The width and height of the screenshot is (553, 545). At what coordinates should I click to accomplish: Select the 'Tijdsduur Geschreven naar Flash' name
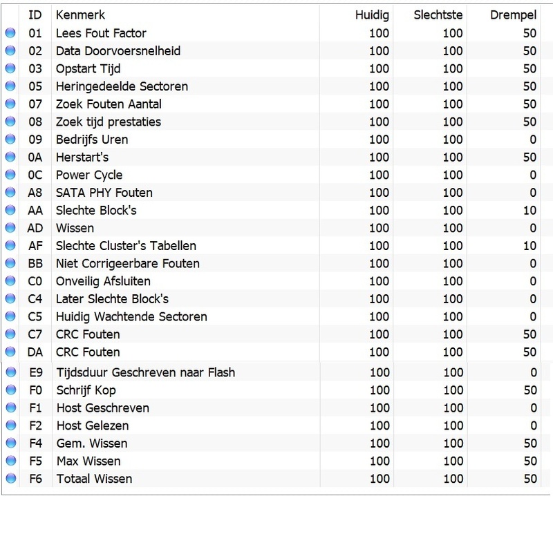tap(146, 372)
